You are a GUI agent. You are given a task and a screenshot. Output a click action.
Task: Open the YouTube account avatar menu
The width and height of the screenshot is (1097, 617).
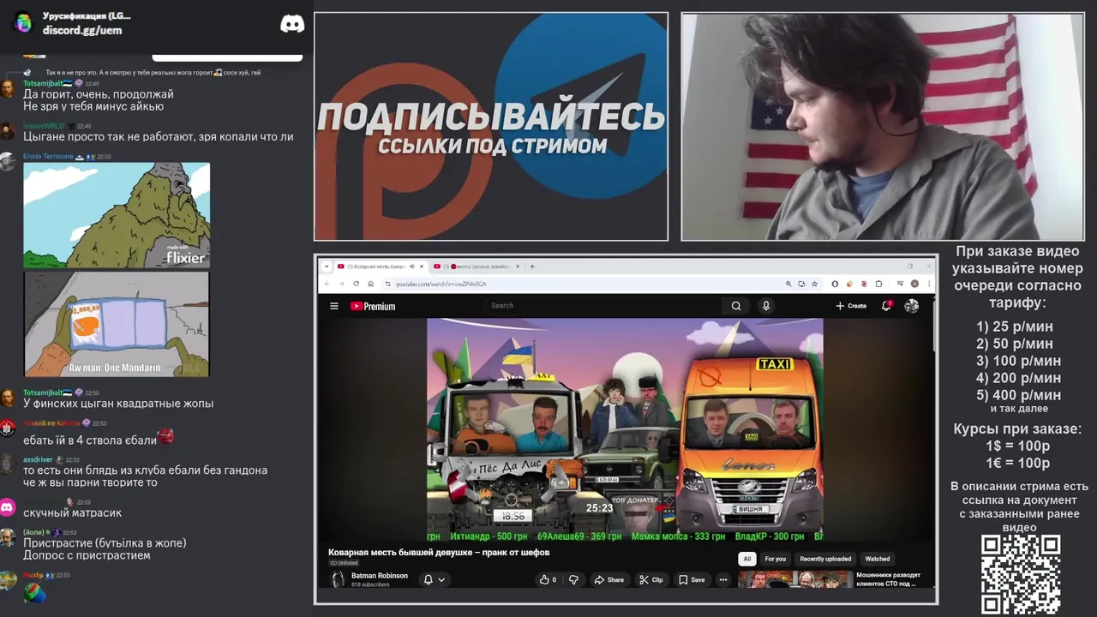(x=912, y=306)
